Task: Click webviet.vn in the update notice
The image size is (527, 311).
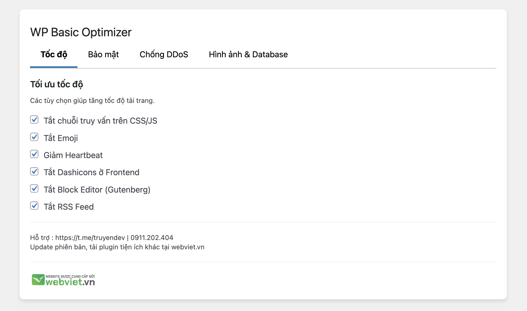Action: [x=188, y=247]
